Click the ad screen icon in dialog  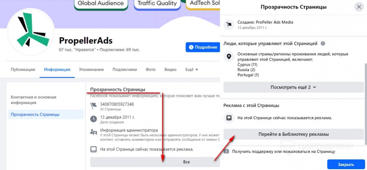(x=229, y=118)
